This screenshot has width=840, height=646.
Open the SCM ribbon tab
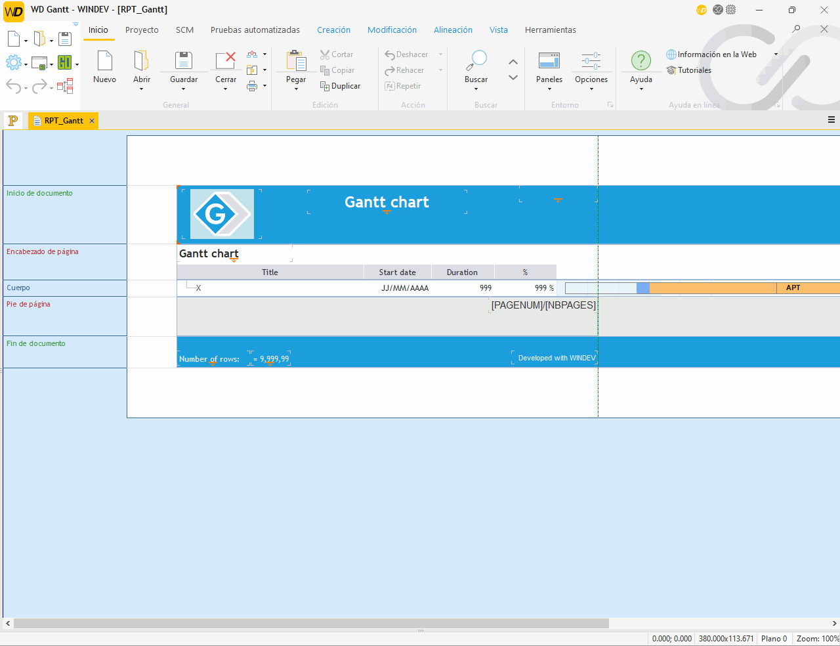(x=184, y=30)
